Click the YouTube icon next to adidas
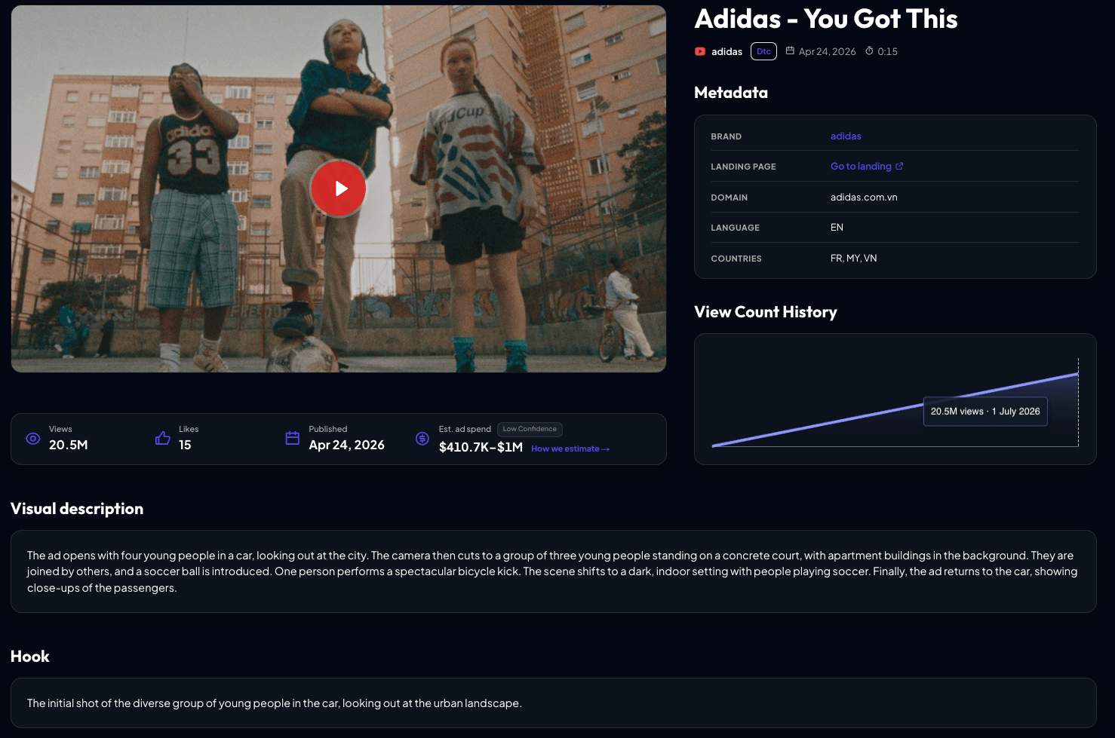Viewport: 1115px width, 738px height. click(x=700, y=51)
